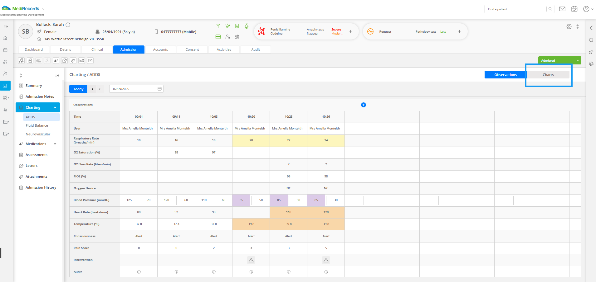Open the Accounts tab

click(160, 49)
